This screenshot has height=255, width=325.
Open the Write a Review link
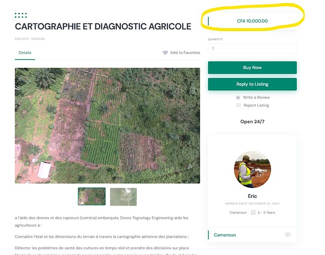(256, 97)
